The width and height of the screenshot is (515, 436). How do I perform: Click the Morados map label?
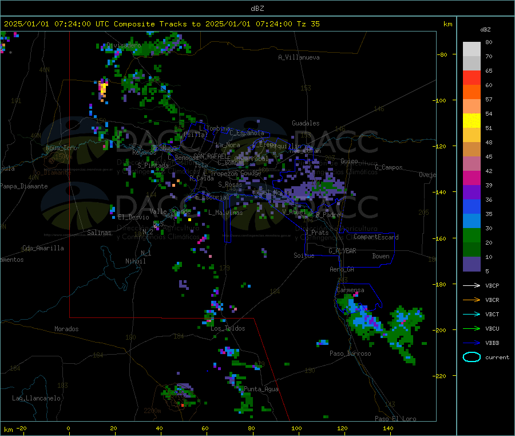pos(66,329)
